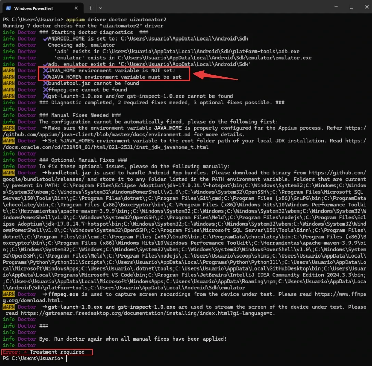Click the final 'PS C:\Users\Usuario>' prompt
Screen dimensions: 372x366
pos(33,358)
